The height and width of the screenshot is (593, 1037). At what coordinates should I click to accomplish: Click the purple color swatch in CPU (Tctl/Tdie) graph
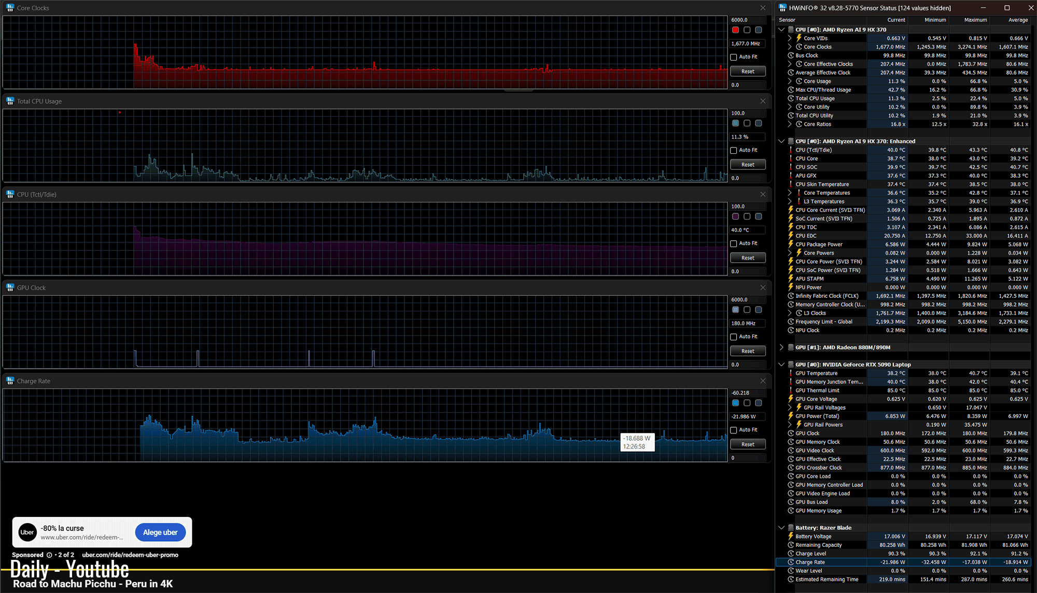point(735,216)
